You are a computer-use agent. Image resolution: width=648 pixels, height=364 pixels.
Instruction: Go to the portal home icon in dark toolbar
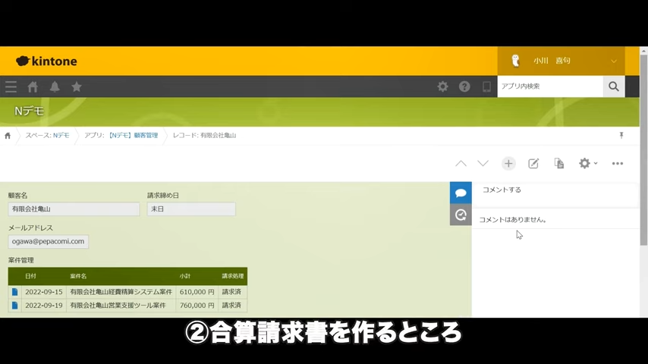coord(33,86)
